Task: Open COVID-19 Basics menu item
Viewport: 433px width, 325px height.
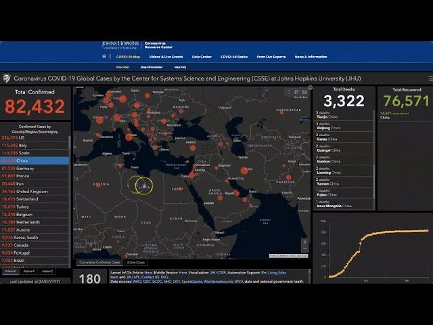Action: click(234, 57)
